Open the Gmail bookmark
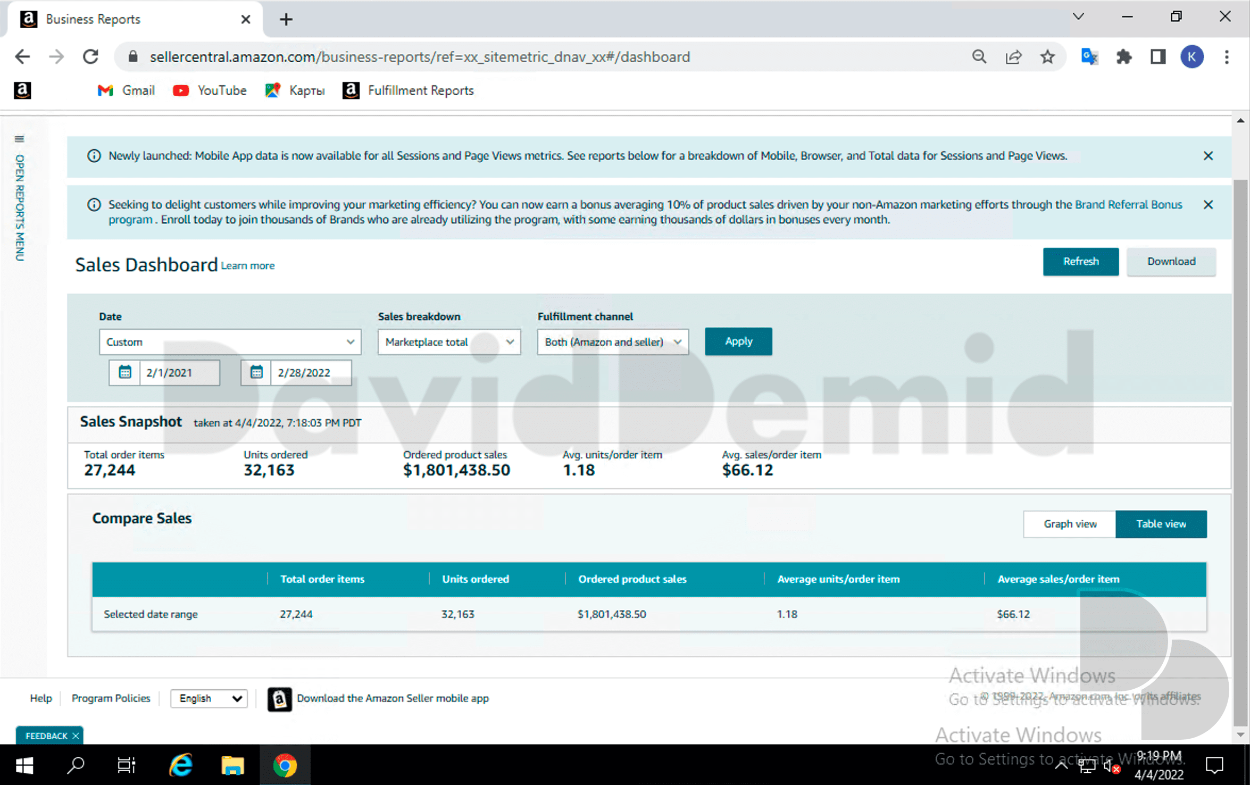Image resolution: width=1250 pixels, height=785 pixels. click(x=126, y=90)
